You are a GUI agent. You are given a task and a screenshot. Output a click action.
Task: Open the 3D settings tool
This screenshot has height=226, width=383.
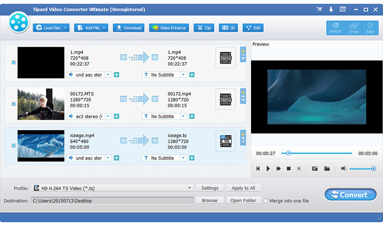point(228,28)
